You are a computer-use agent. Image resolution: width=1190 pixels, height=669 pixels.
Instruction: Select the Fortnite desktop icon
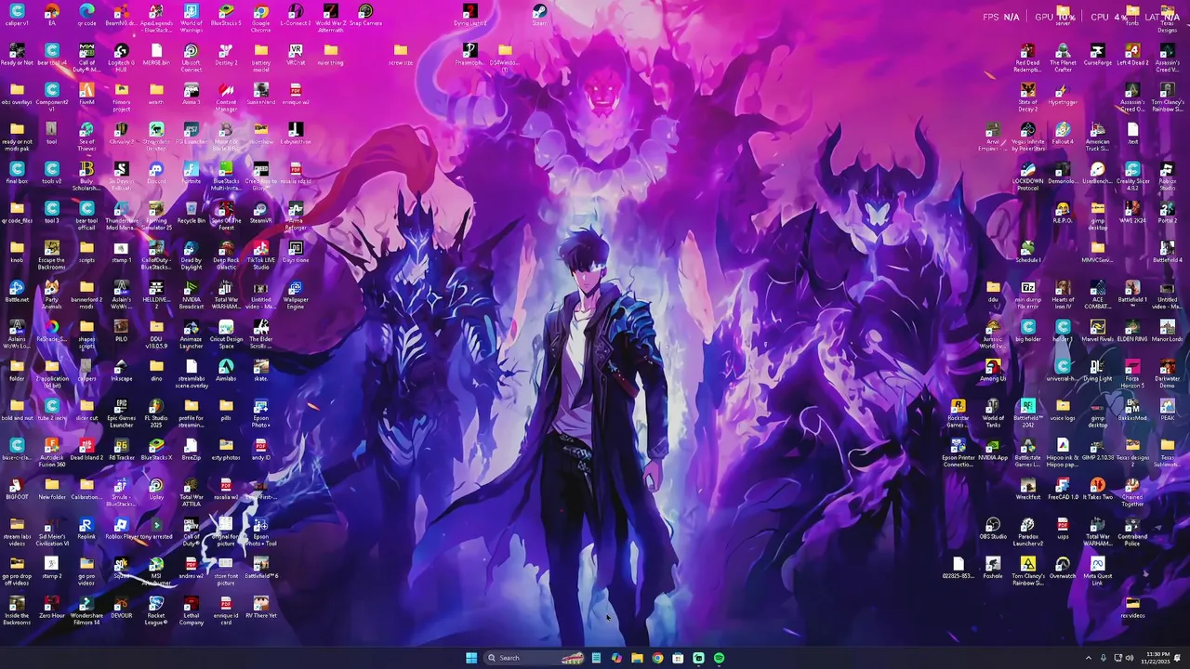[x=192, y=173]
